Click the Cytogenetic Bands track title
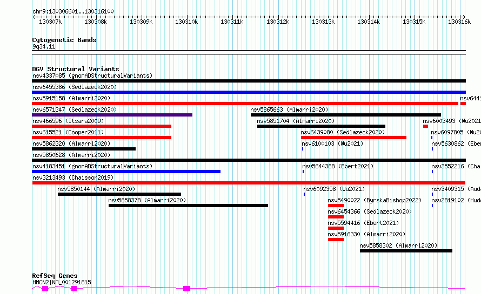 (x=64, y=40)
